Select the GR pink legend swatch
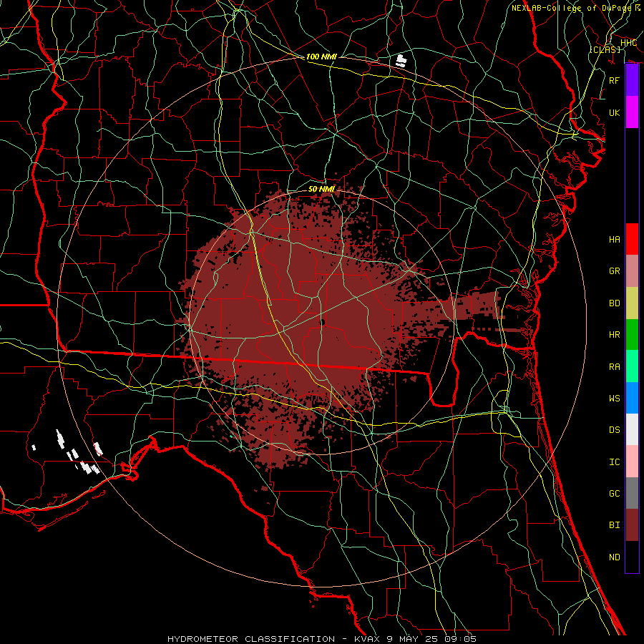The width and height of the screenshot is (644, 644). click(x=632, y=270)
